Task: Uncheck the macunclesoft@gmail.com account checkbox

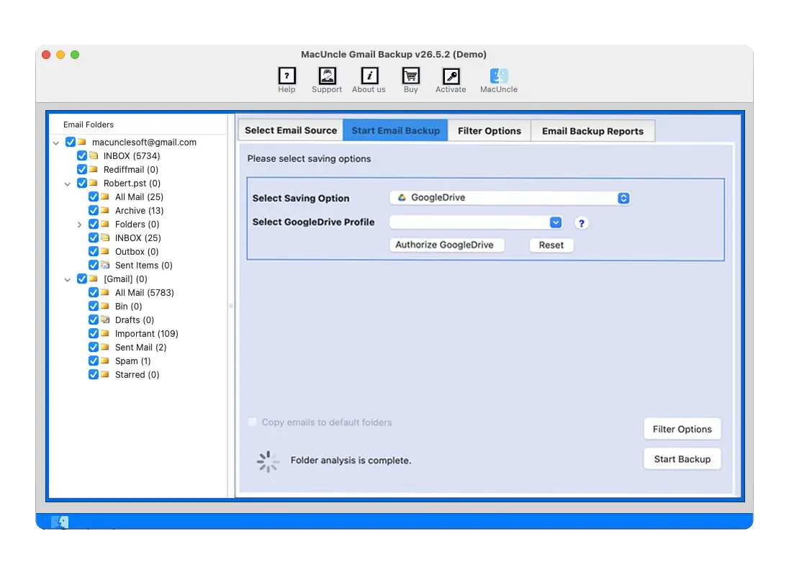Action: coord(71,142)
